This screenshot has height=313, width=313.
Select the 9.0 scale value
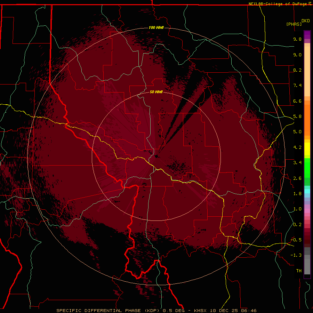297,55
